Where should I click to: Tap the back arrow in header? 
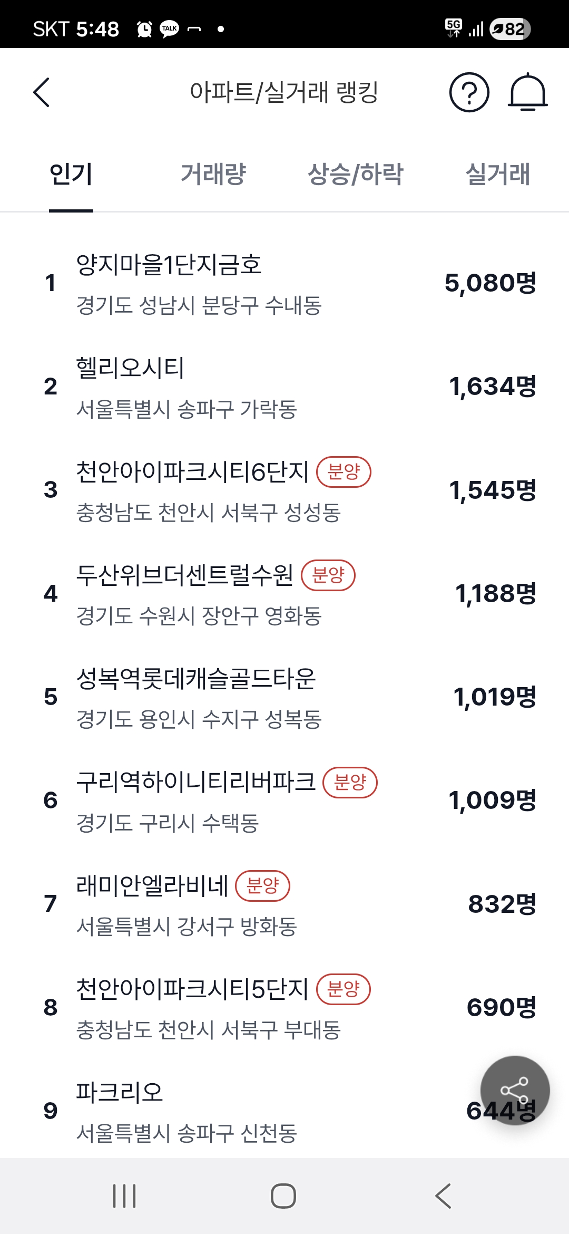click(x=42, y=92)
